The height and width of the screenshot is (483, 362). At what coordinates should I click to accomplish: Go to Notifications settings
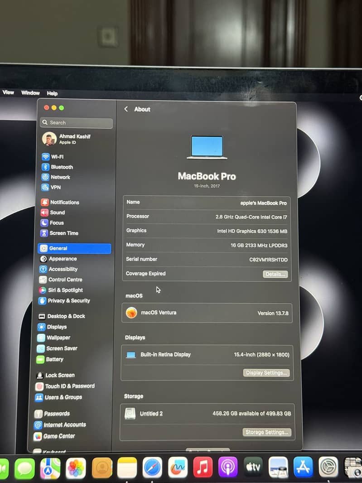tap(60, 203)
